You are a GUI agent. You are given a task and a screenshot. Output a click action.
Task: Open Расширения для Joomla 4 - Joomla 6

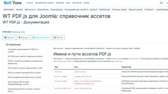coord(81,10)
